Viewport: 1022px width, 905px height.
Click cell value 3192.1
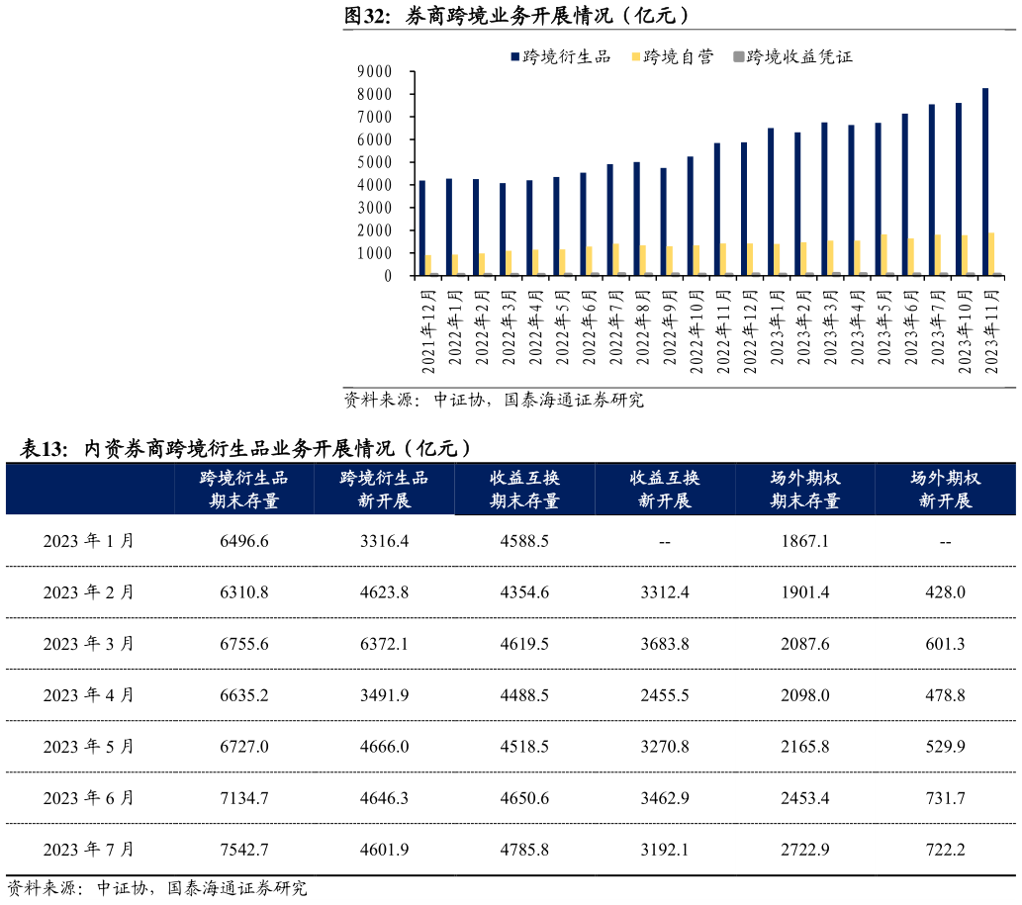pos(665,851)
